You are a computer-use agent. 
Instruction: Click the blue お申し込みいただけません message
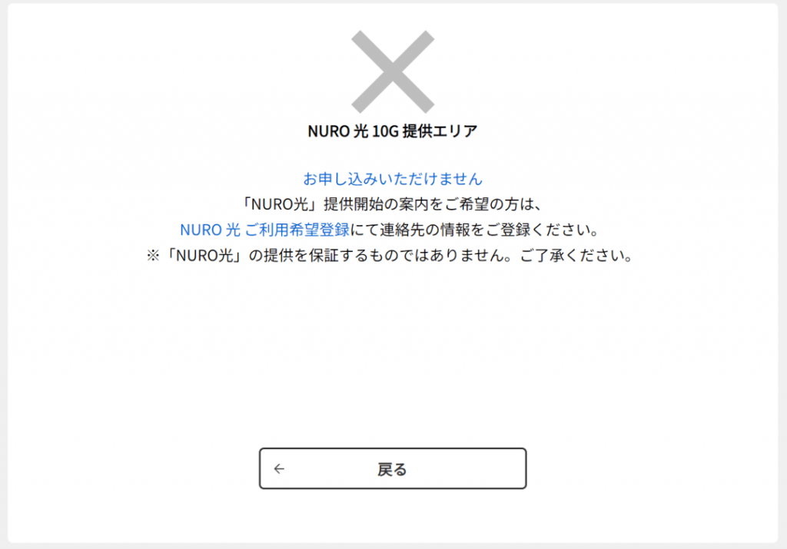(393, 178)
